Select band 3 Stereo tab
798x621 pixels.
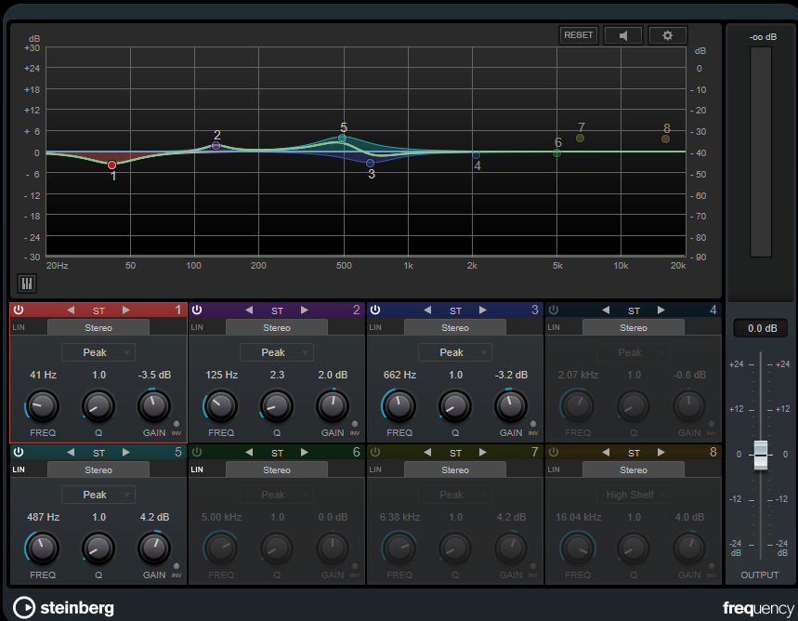point(455,327)
